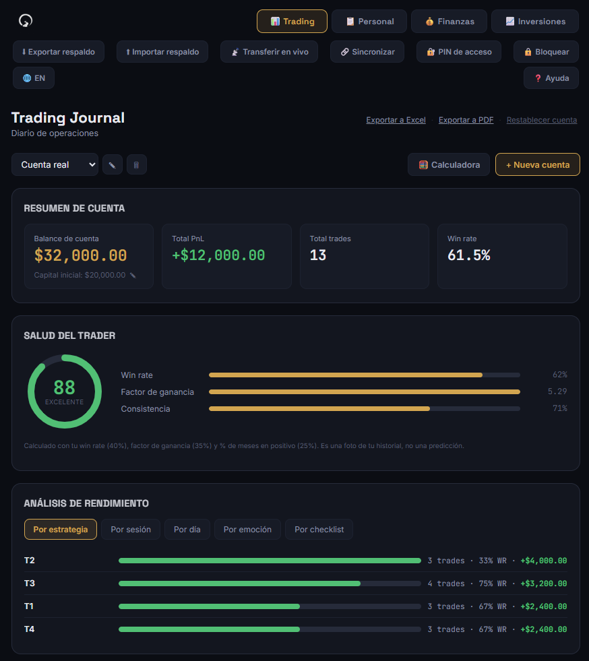Click the +$12,000.00 Total PnL value

218,255
